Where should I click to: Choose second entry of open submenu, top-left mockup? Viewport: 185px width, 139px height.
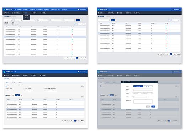coord(26,17)
